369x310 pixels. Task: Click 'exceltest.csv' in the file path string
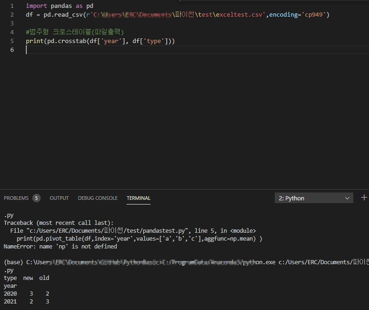(239, 15)
